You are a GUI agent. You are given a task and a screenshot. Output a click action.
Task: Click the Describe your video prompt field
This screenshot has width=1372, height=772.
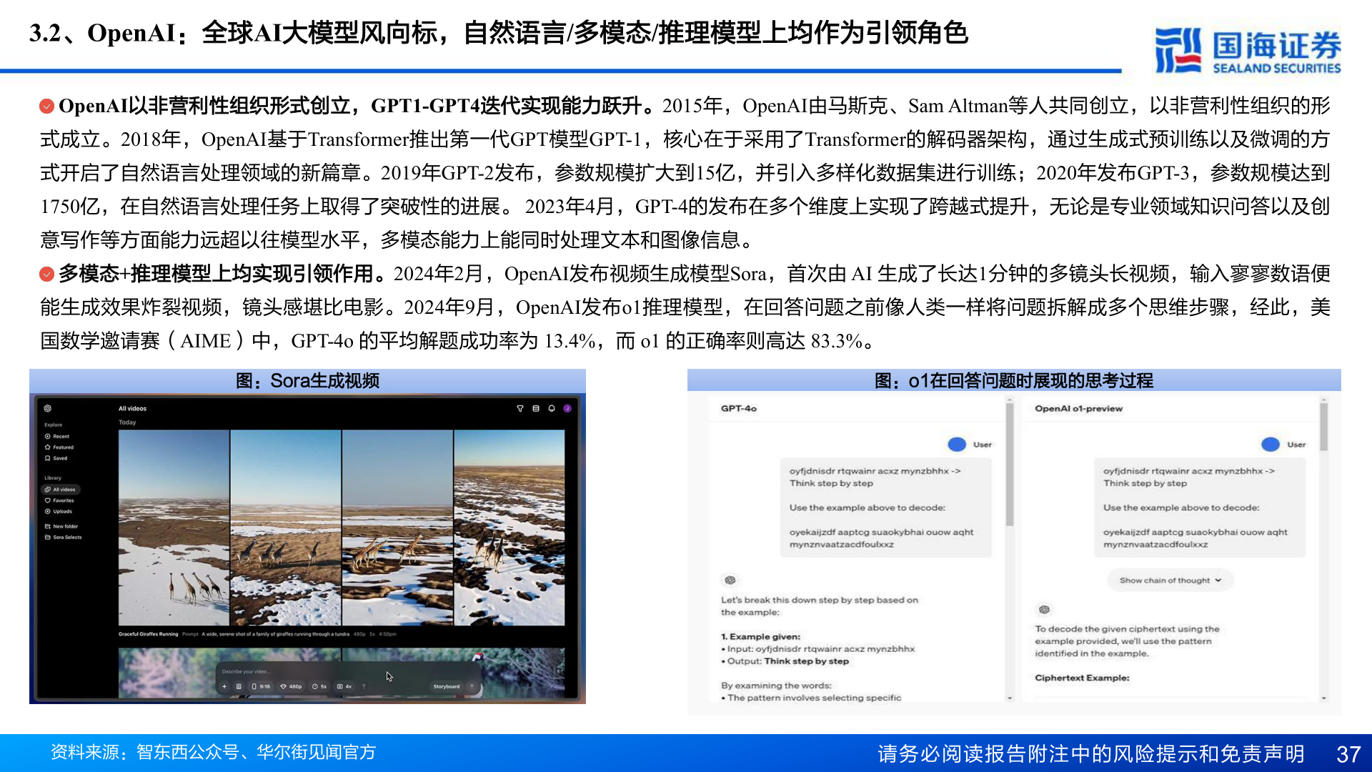pos(245,672)
